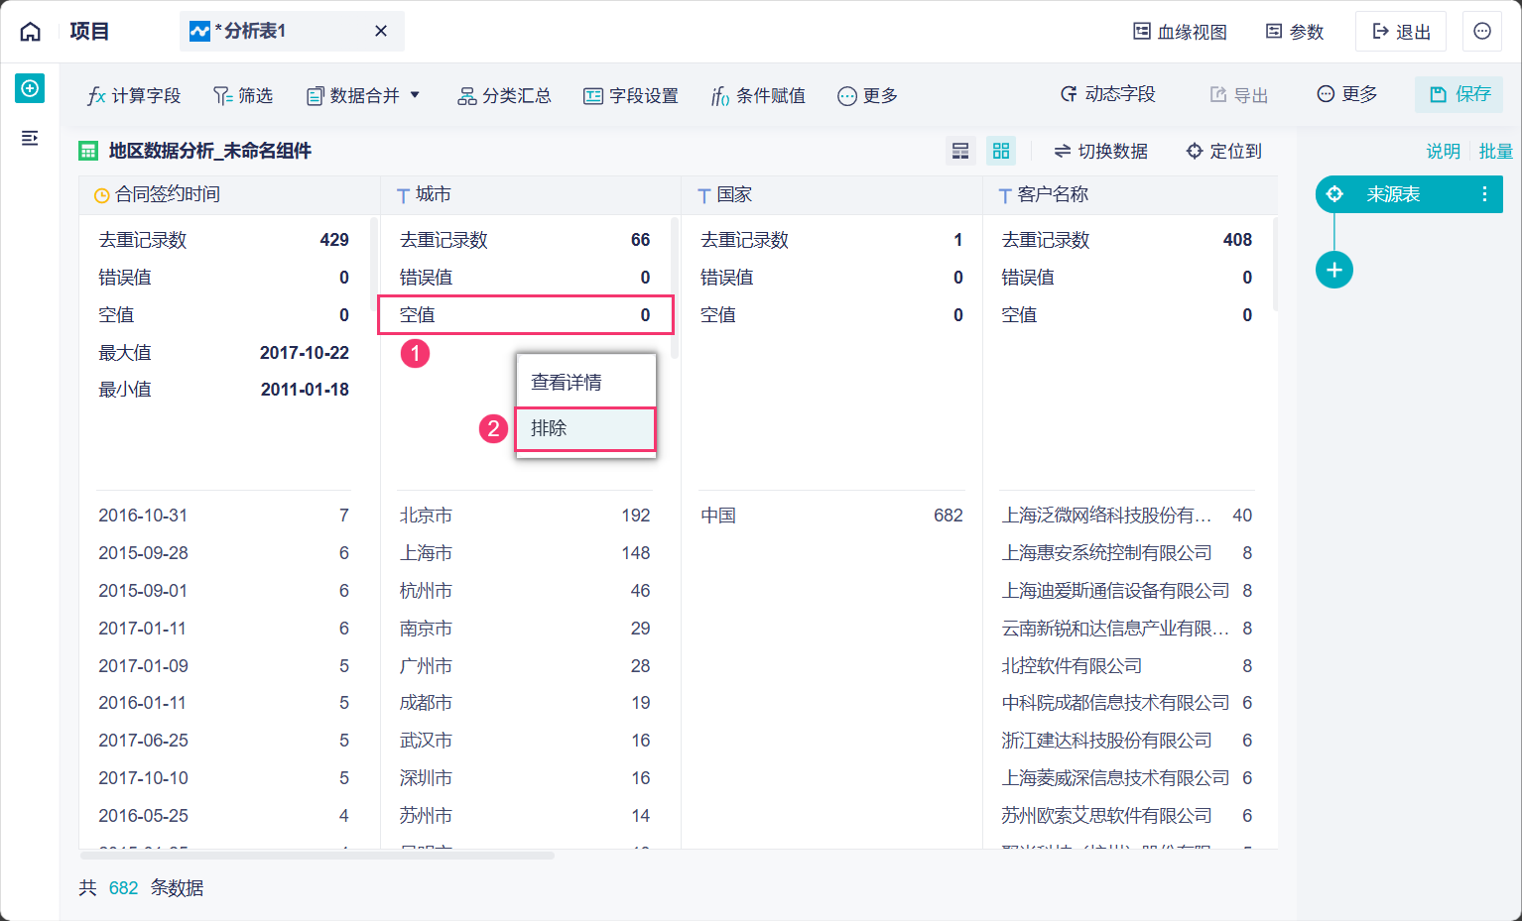
Task: Click the 2017-01-11 date row
Action: [223, 629]
